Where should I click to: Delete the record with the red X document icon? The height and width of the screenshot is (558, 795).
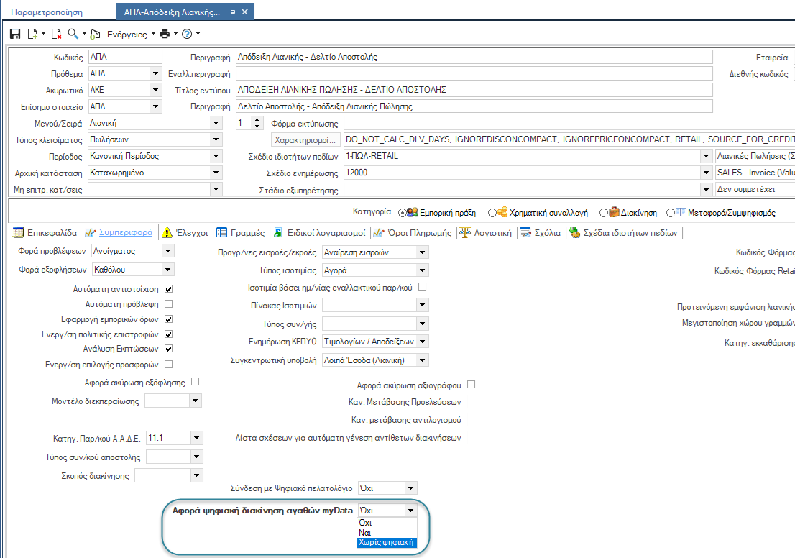point(56,34)
